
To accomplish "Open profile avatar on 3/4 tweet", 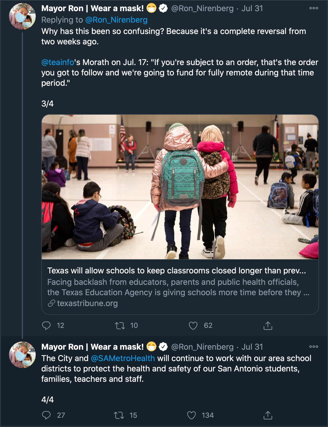I will [x=22, y=16].
